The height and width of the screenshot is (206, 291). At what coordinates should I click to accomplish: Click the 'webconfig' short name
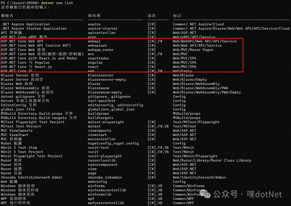[x=97, y=182]
